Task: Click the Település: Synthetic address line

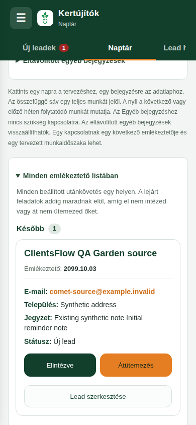Action: 70,305
